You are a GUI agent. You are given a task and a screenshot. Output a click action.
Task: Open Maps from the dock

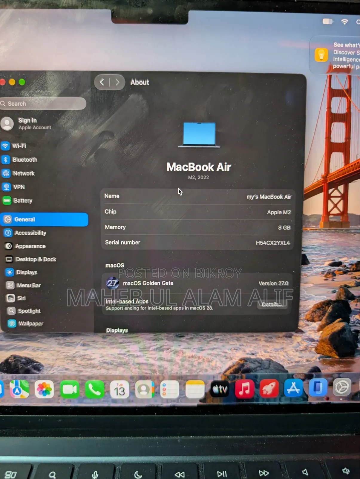coord(19,389)
